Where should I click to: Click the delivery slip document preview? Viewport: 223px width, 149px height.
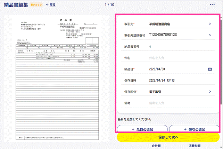(57, 78)
